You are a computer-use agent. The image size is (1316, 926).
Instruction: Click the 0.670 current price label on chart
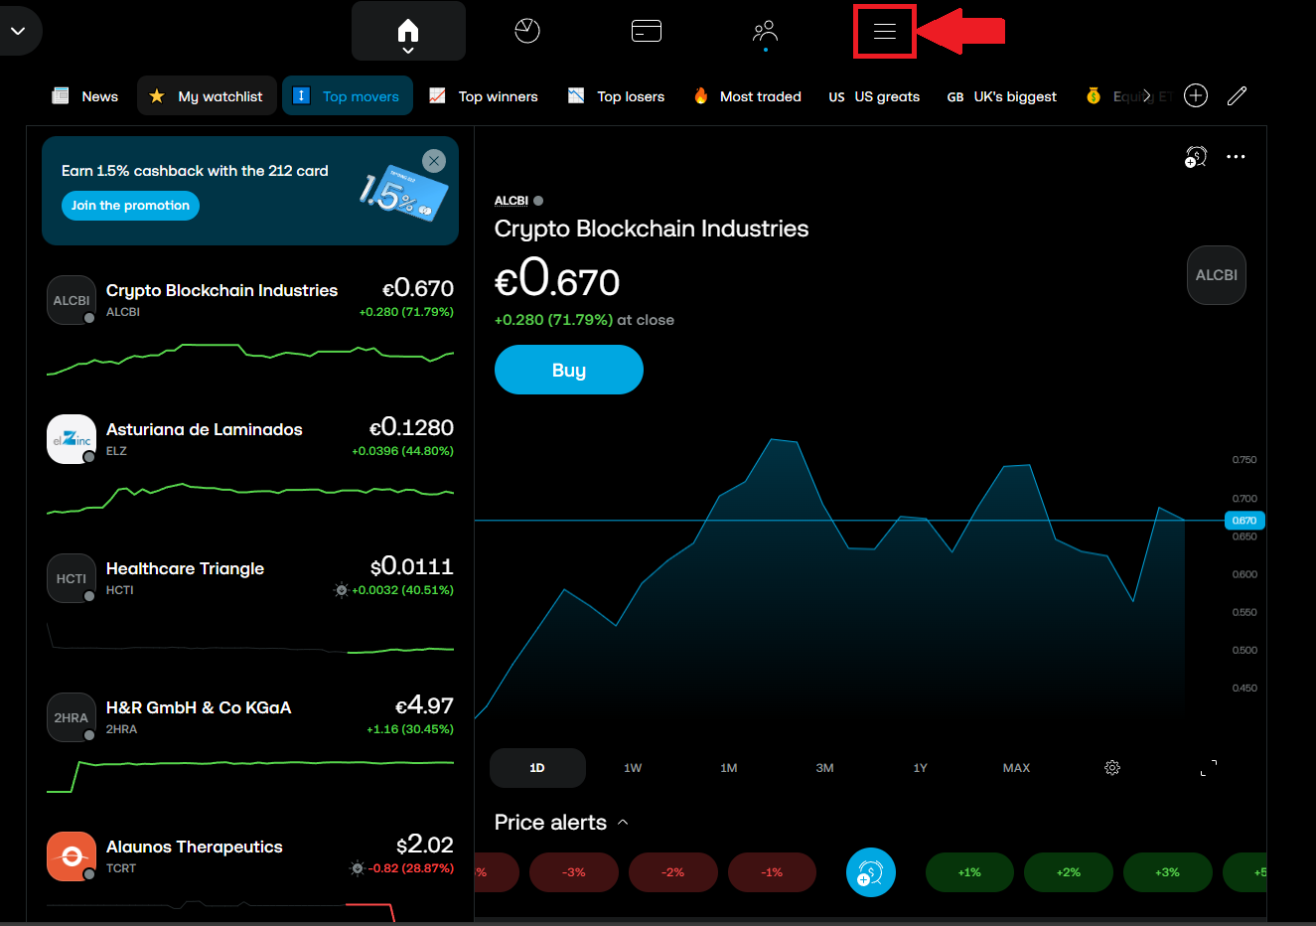click(x=1244, y=521)
